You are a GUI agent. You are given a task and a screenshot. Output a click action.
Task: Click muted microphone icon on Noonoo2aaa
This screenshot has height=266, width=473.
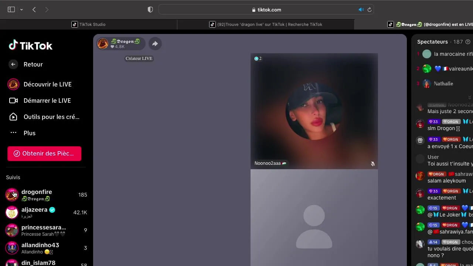pos(373,164)
